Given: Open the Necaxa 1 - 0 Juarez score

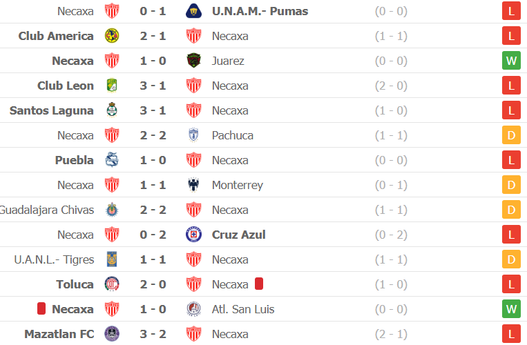Looking at the screenshot, I should point(153,61).
